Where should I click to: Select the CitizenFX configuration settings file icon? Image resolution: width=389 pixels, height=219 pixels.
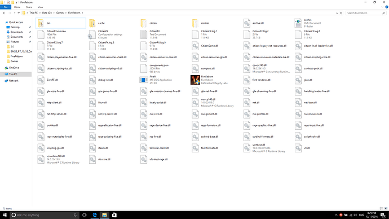[92, 34]
